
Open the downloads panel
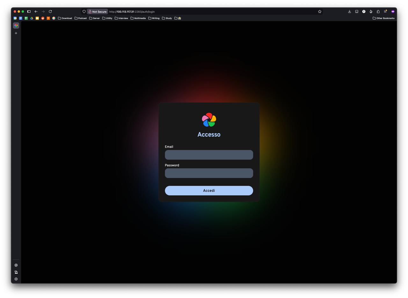pyautogui.click(x=349, y=11)
